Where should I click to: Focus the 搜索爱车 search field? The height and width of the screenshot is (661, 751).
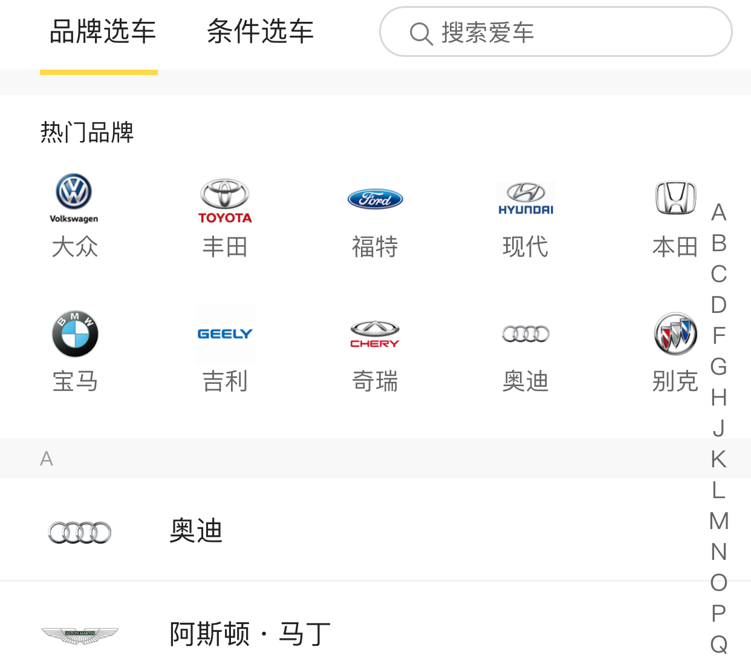[556, 31]
